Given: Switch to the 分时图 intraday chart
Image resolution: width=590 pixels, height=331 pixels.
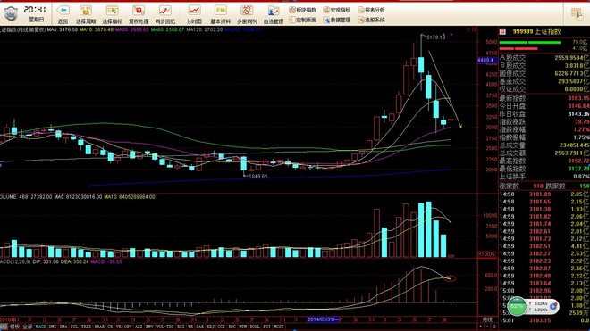Looking at the screenshot, I should click(x=194, y=14).
